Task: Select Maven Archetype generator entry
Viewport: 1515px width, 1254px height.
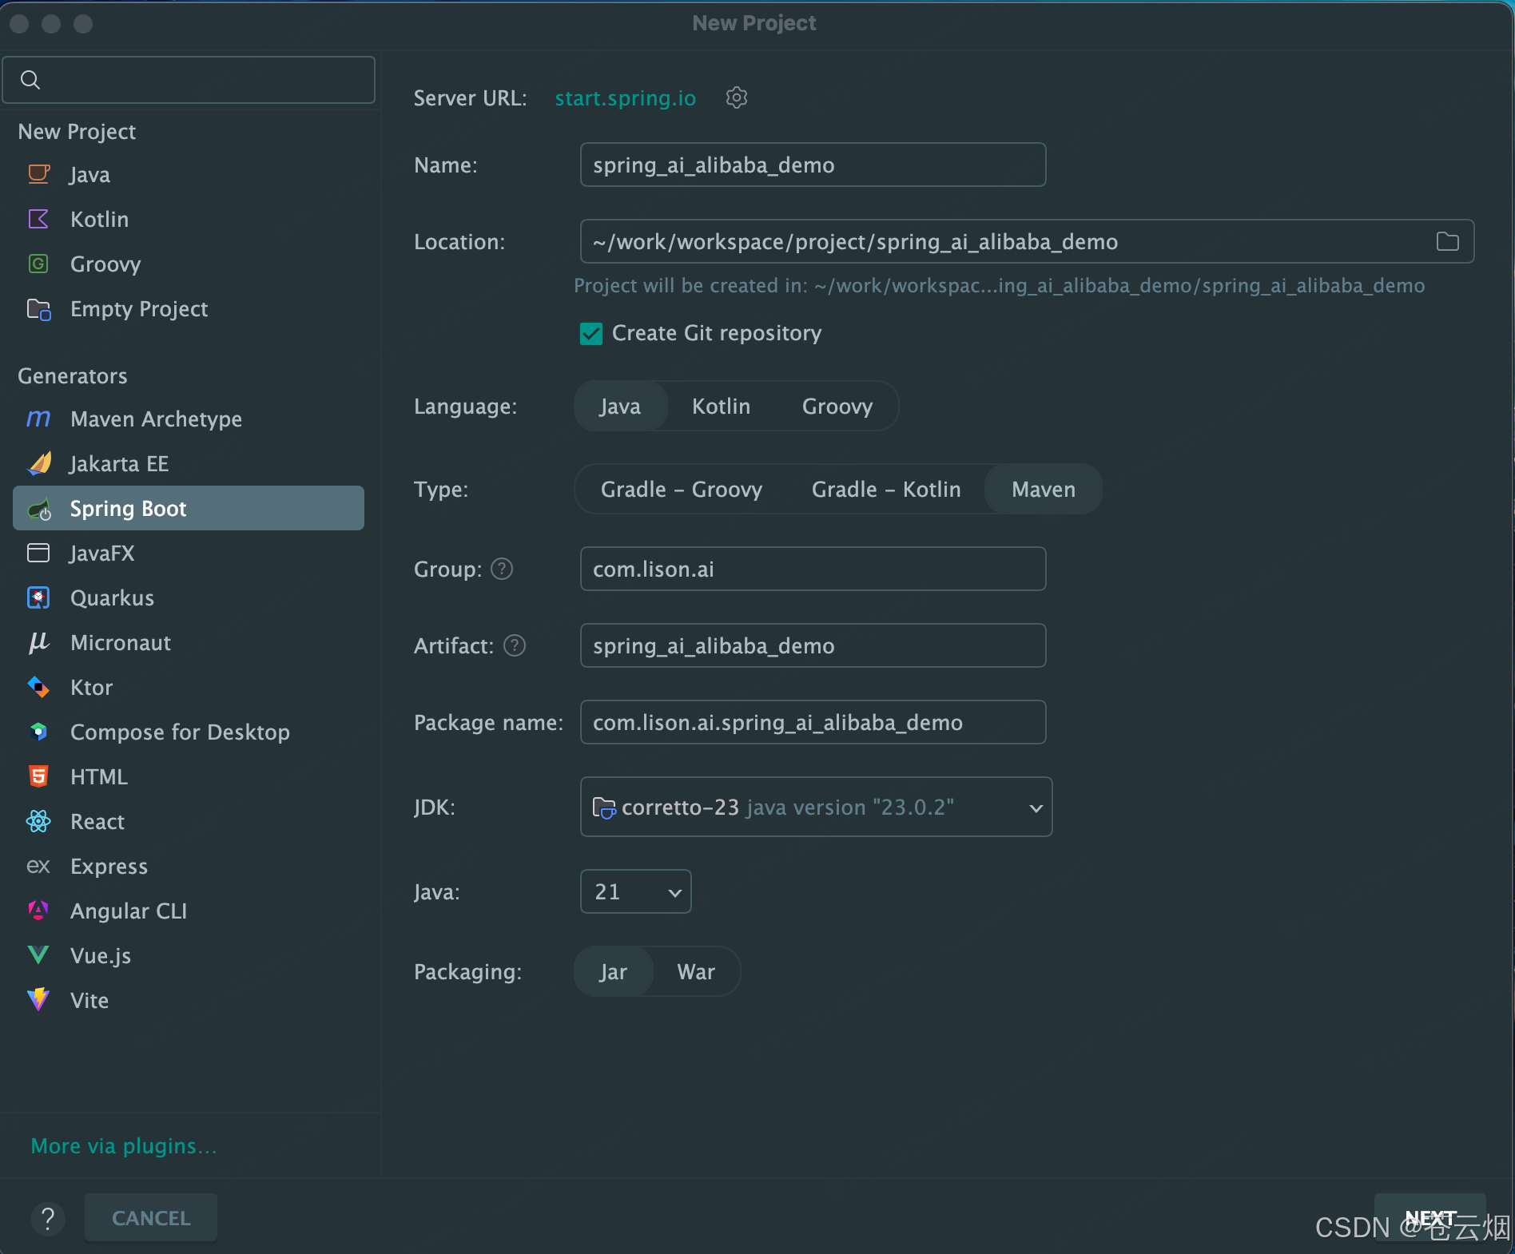Action: 189,419
